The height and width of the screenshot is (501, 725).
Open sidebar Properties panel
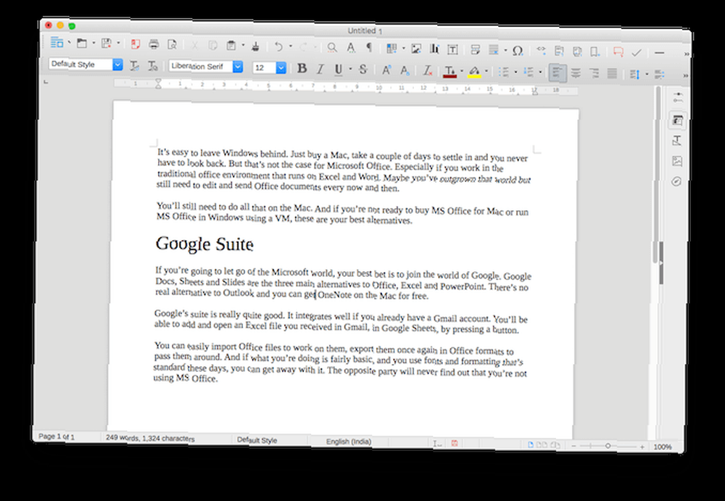coord(677,120)
